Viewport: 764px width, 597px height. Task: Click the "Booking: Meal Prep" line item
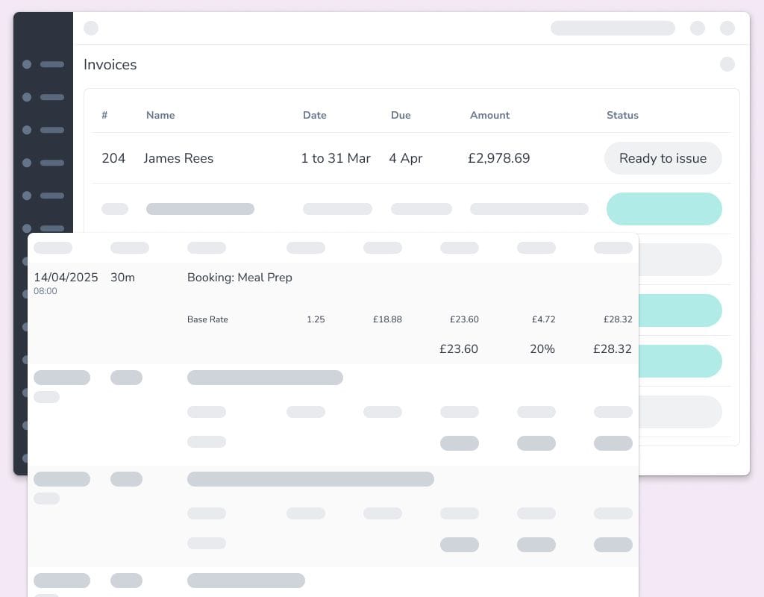pos(239,278)
